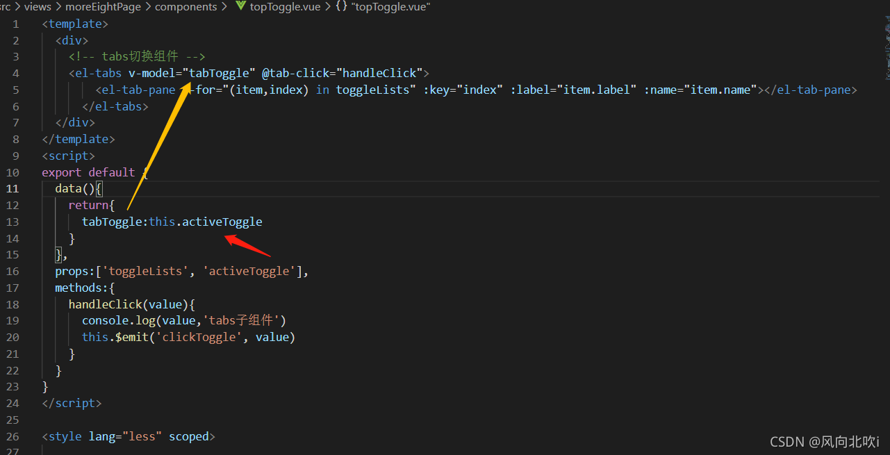Click the {} symbol icon in the breadcrumb

340,7
